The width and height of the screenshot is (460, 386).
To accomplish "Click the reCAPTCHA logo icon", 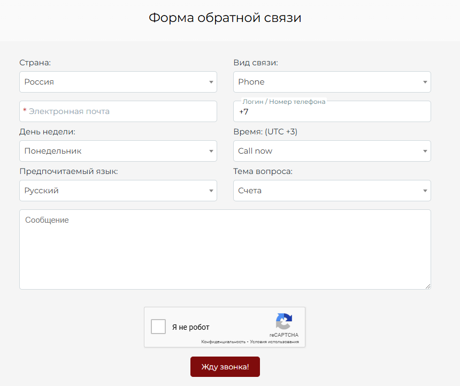I will click(x=283, y=322).
